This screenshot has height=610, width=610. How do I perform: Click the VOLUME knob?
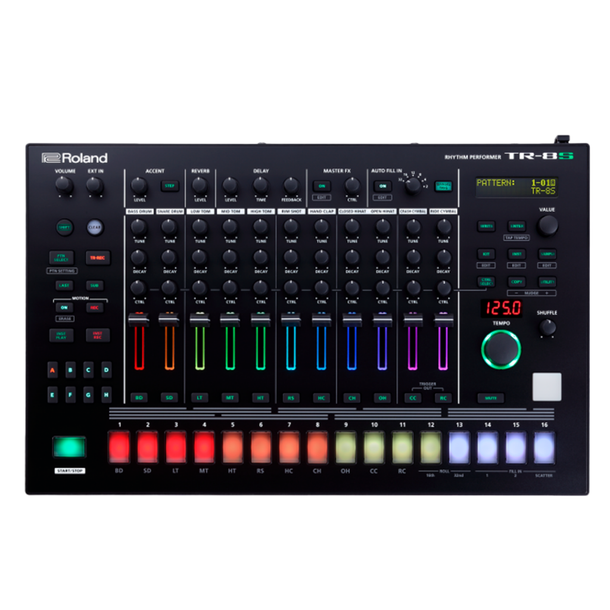tap(64, 186)
